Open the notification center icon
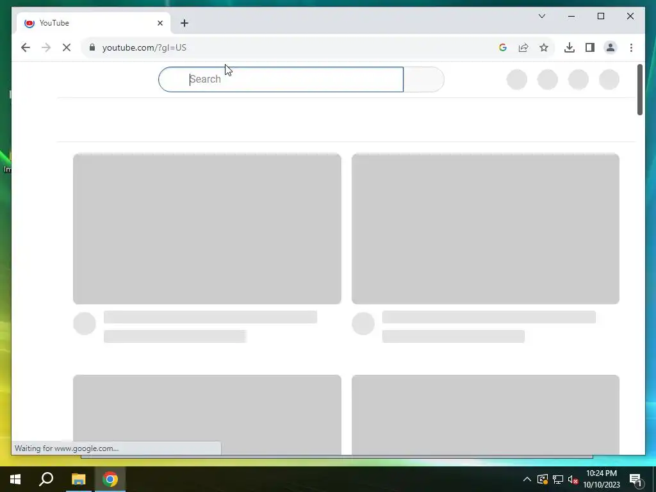The image size is (656, 492). tap(635, 479)
